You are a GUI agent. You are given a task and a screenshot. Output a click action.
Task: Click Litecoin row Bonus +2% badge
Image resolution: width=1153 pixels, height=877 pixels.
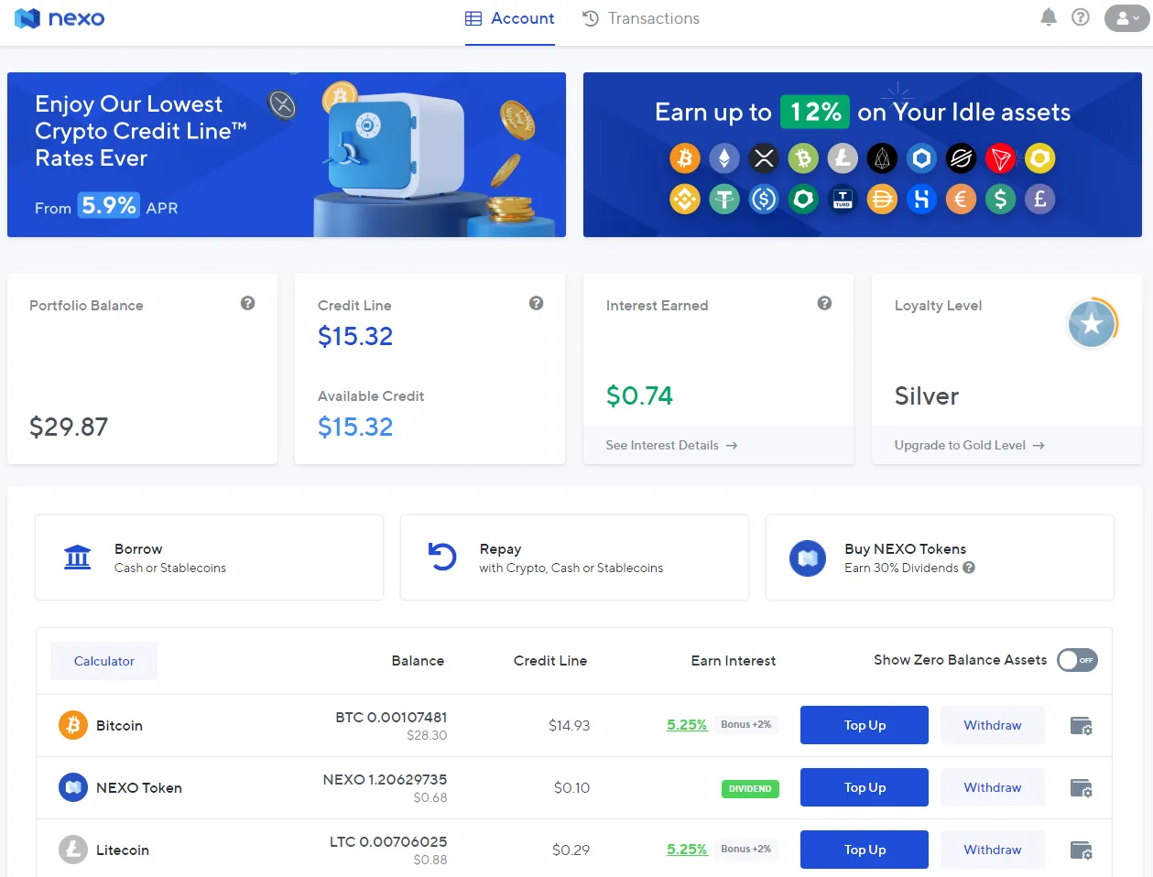745,849
